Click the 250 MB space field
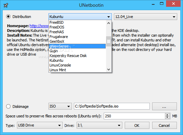183x135 pixels. click(135, 116)
